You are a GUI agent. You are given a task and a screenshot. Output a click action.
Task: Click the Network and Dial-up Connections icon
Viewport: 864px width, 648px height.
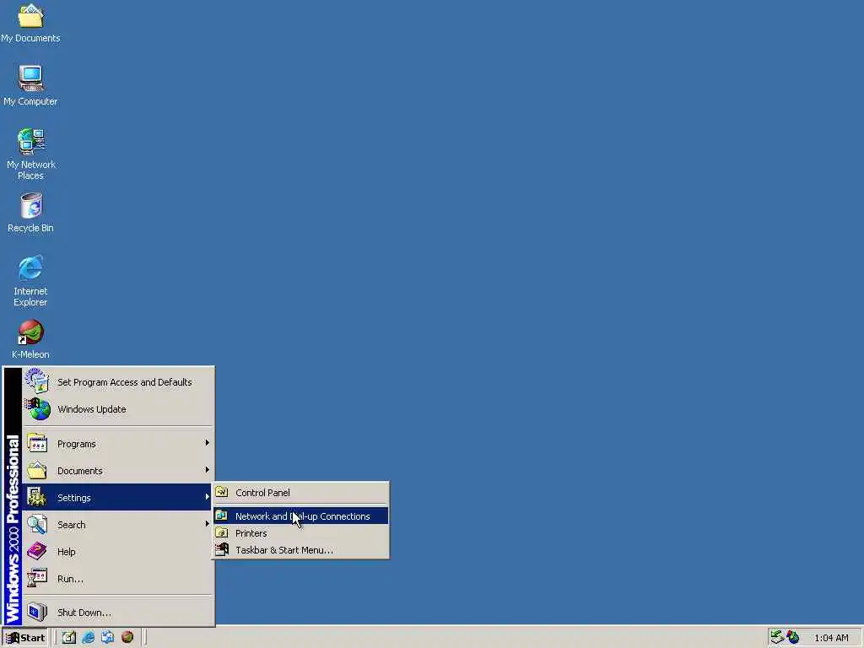coord(222,516)
